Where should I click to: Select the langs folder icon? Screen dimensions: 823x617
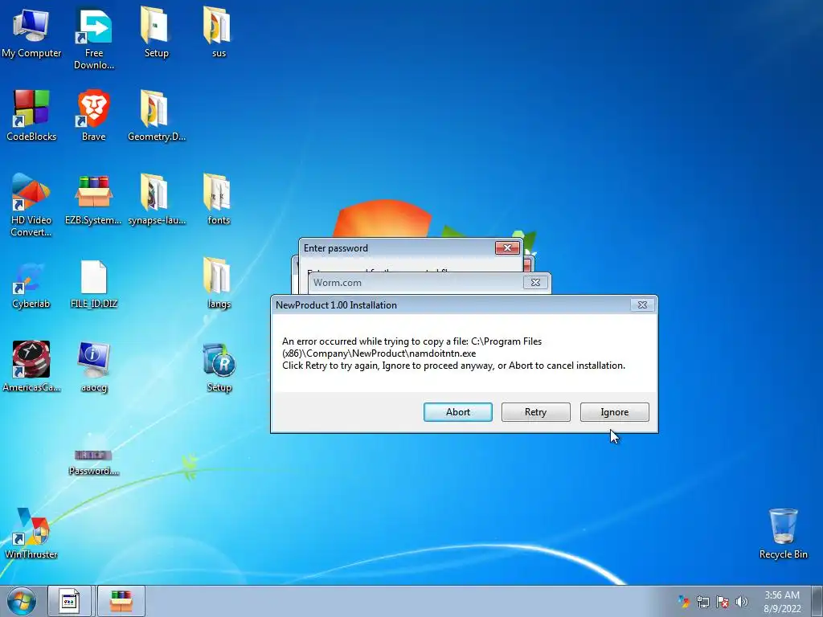(219, 284)
